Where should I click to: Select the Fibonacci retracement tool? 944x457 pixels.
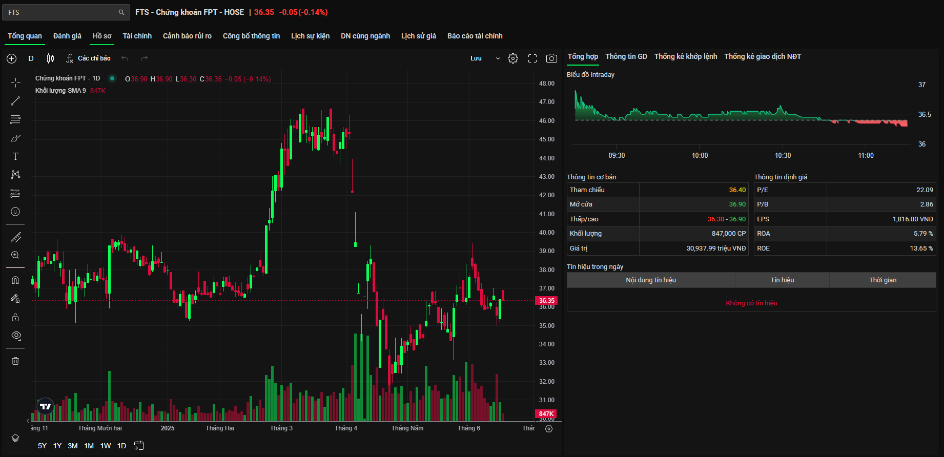tap(15, 119)
